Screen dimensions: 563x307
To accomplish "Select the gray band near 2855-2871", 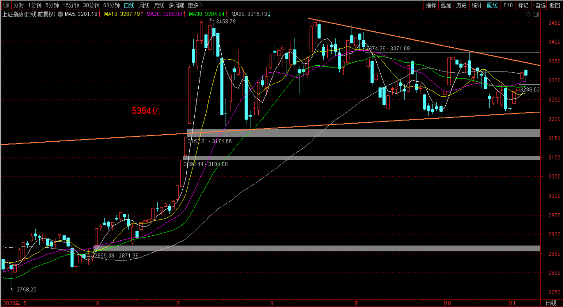I will [317, 248].
